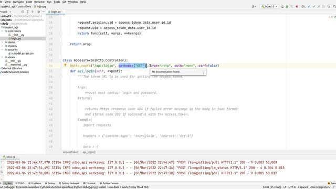Click the Run with Coverage icon

(x=292, y=7)
